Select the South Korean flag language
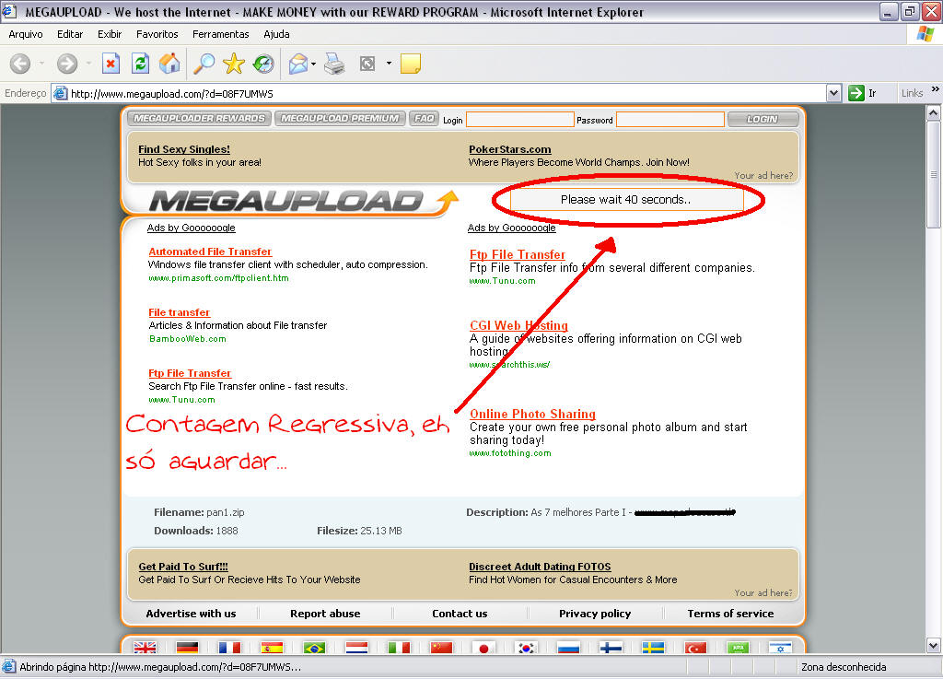The image size is (943, 679). tap(526, 648)
